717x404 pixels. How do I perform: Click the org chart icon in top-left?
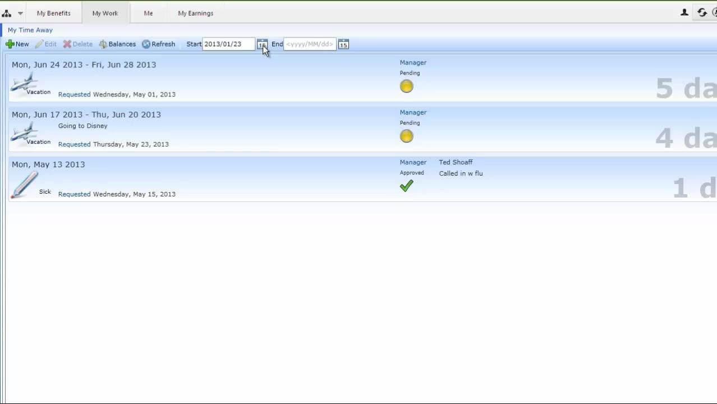pos(7,13)
